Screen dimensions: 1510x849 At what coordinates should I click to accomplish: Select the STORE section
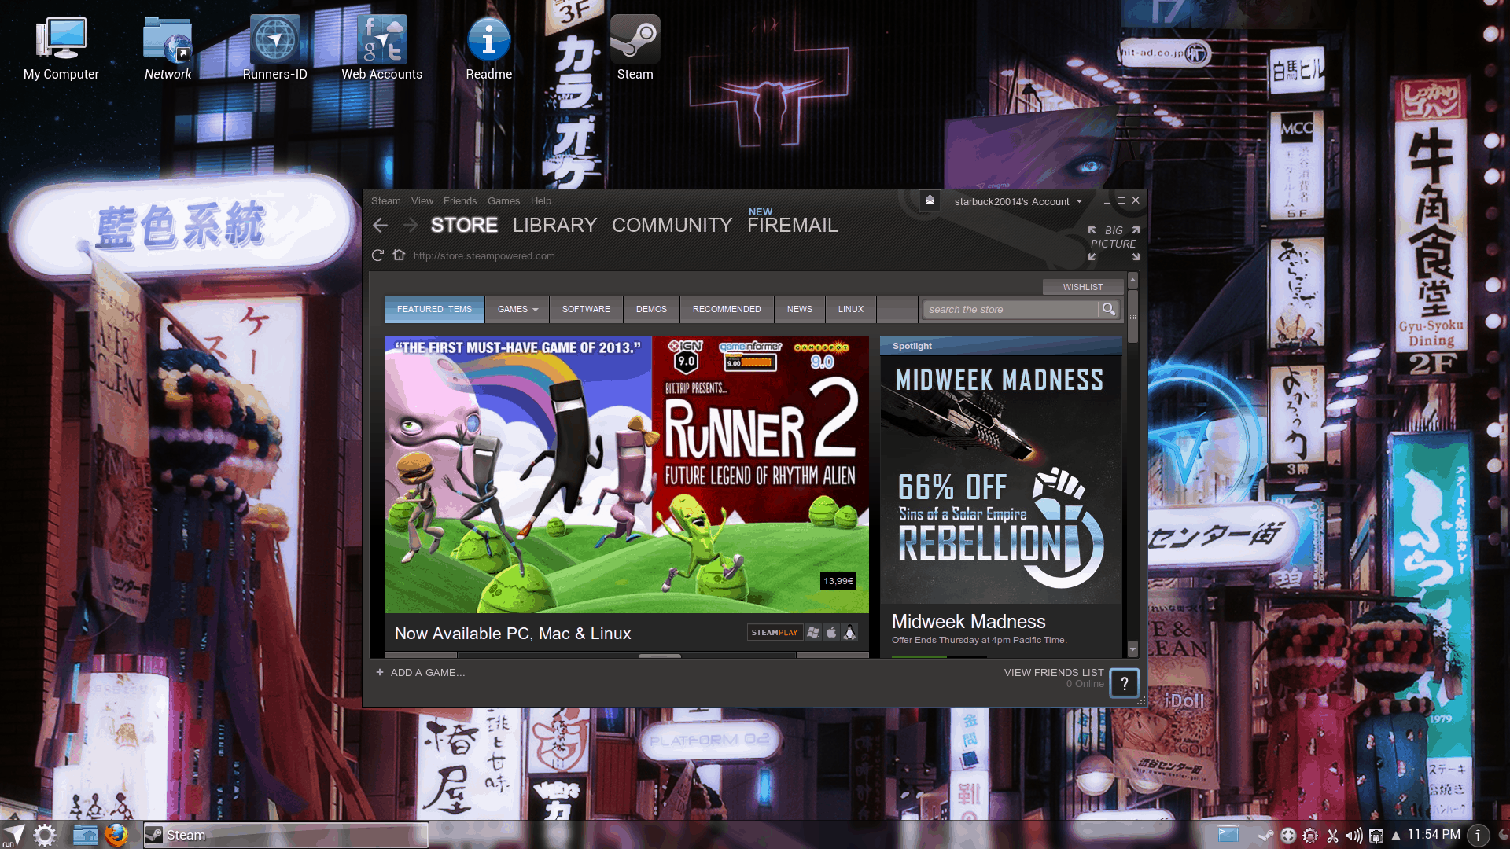coord(464,226)
